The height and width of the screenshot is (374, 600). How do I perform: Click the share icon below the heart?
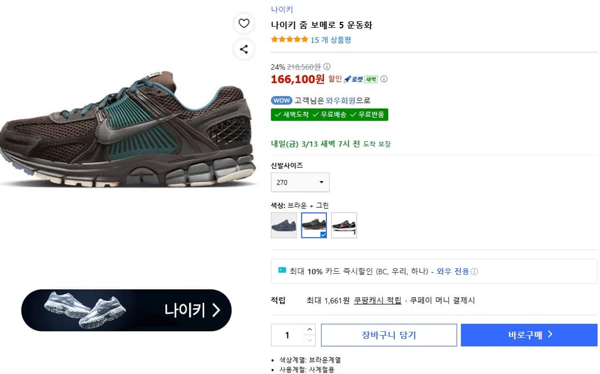[x=244, y=50]
